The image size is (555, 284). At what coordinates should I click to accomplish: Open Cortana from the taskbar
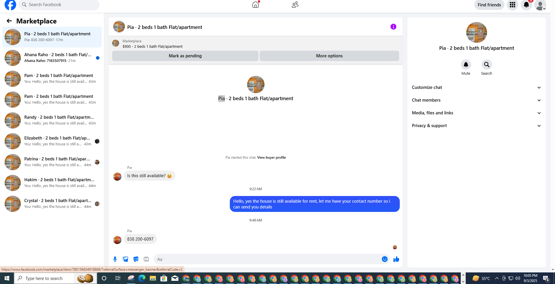click(104, 278)
